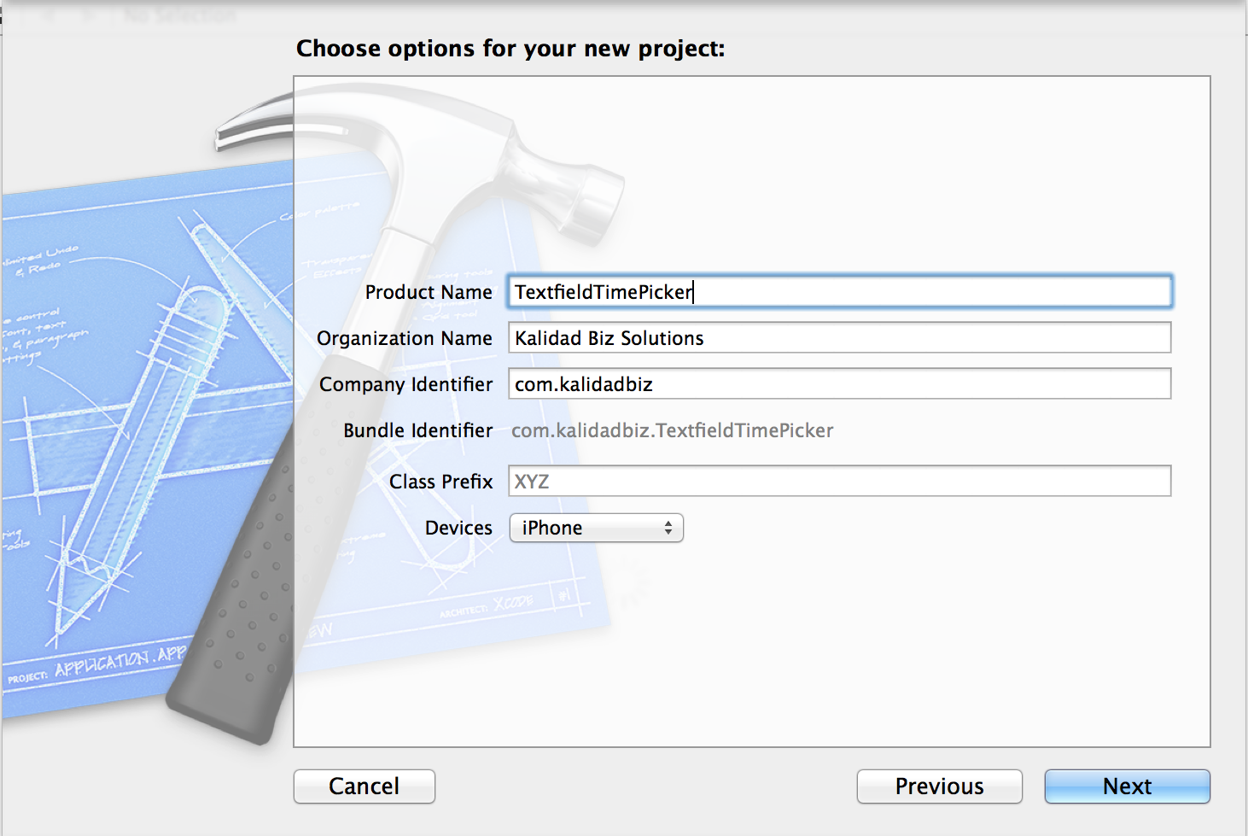
Task: Click the No Selection jump bar area
Action: click(x=179, y=13)
